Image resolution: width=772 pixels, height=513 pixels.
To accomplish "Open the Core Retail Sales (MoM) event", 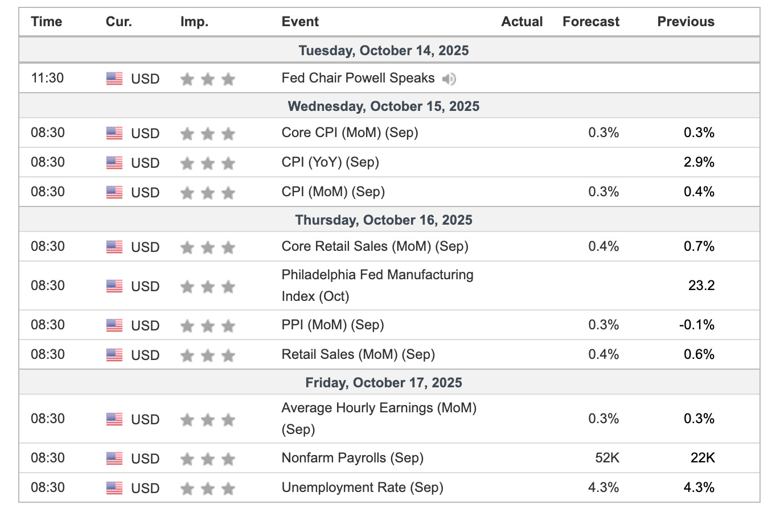I will click(375, 246).
